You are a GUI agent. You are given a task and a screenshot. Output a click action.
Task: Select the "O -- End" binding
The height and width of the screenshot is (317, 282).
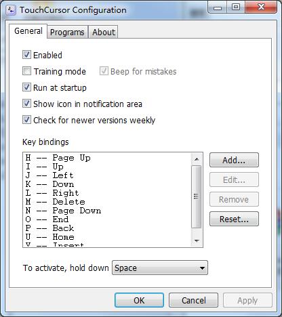(106, 219)
